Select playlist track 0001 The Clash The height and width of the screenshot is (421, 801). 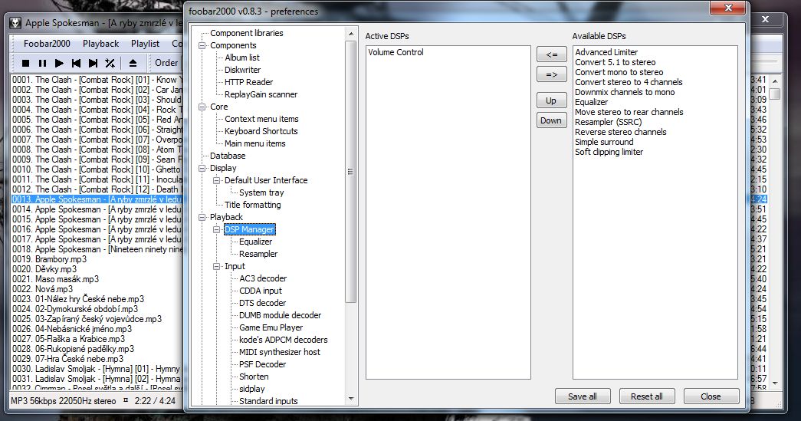(x=97, y=80)
